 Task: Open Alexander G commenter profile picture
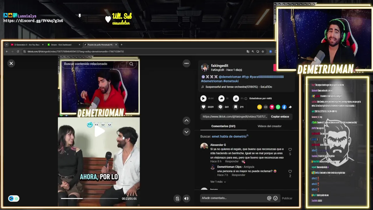(x=204, y=146)
